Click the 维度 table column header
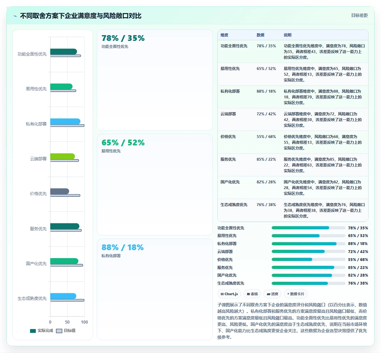381x353 pixels. point(224,35)
